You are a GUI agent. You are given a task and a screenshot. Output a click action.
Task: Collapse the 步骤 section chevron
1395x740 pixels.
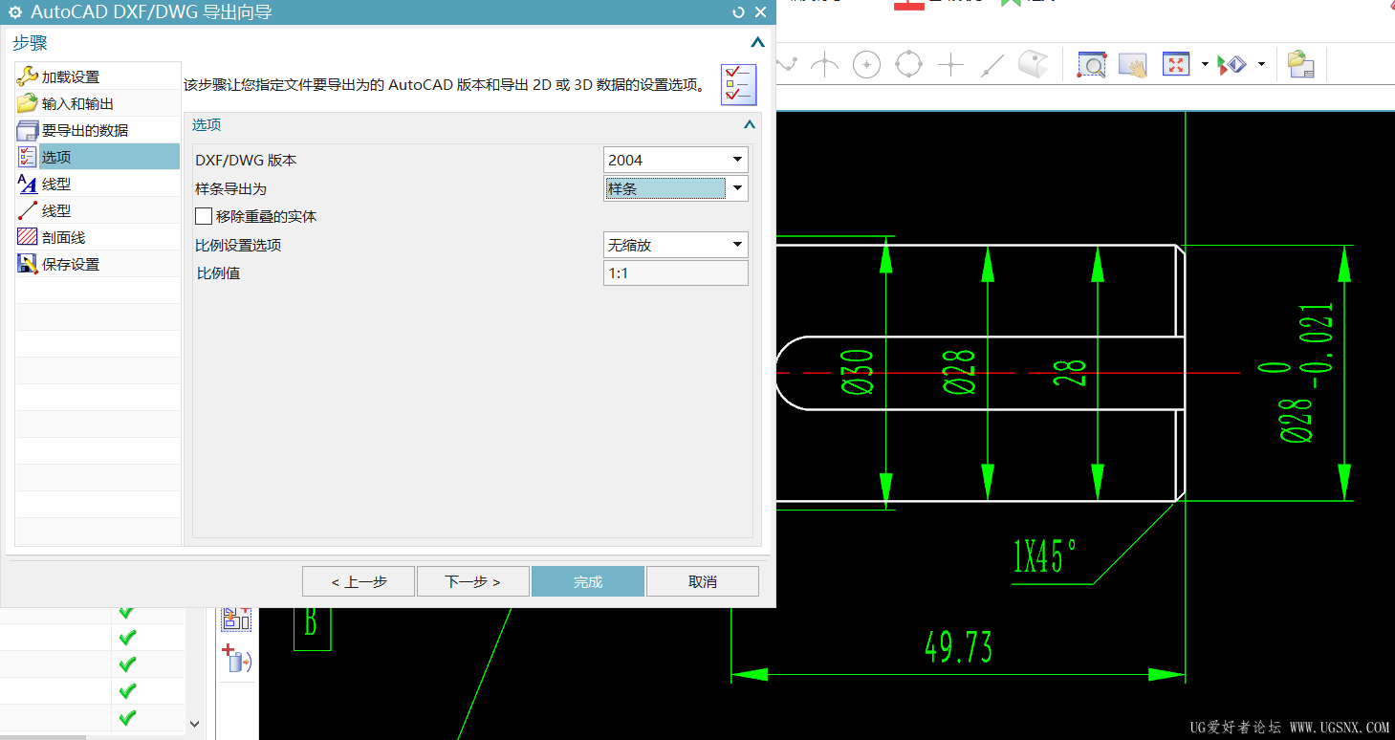pyautogui.click(x=757, y=43)
